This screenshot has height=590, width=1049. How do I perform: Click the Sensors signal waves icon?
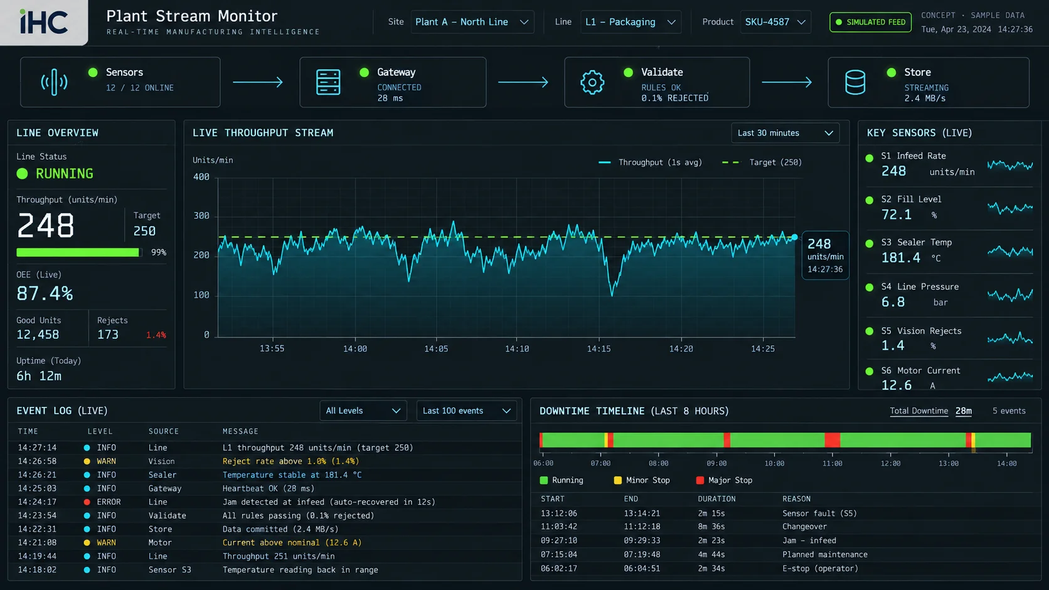[x=54, y=82]
